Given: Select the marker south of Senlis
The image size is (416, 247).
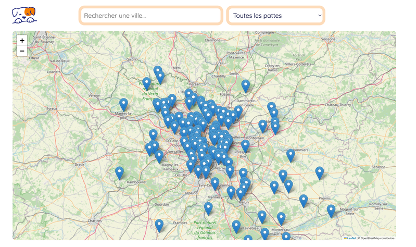Looking at the screenshot, I should (246, 87).
